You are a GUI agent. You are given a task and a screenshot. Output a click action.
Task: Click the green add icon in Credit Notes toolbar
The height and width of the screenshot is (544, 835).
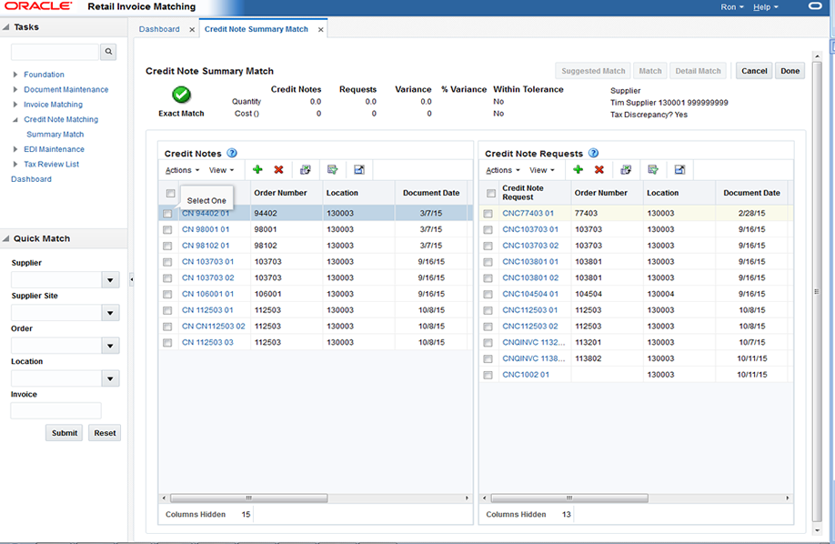[x=257, y=170]
